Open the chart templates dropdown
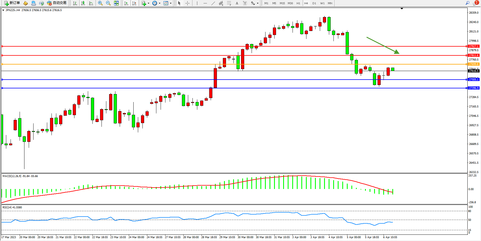Image resolution: width=481 pixels, height=241 pixels. click(171, 3)
